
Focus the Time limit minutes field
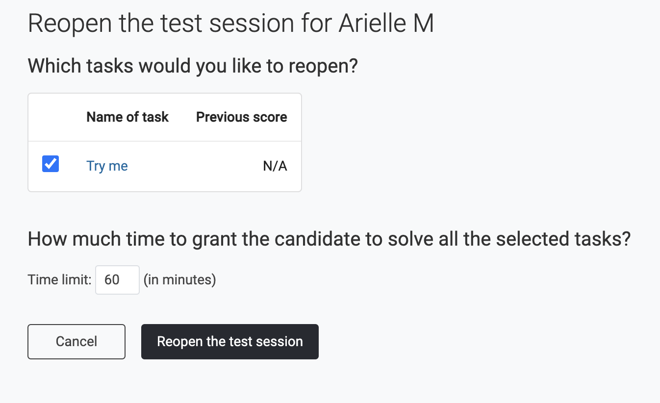tap(117, 280)
